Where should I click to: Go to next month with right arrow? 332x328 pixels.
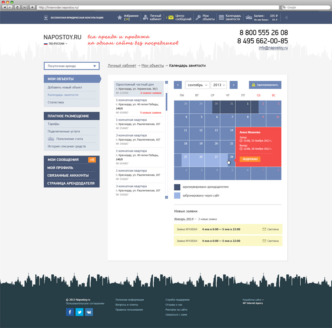click(x=234, y=85)
